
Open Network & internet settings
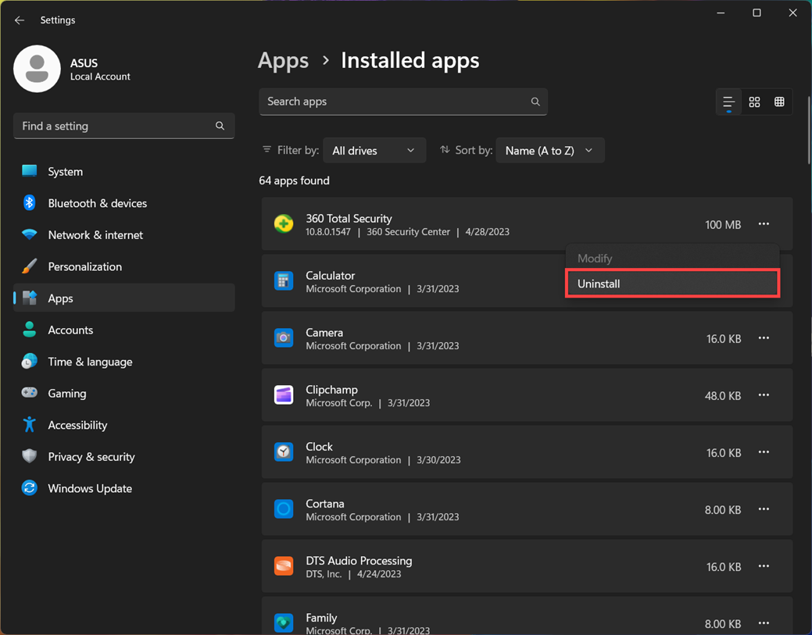(x=123, y=235)
